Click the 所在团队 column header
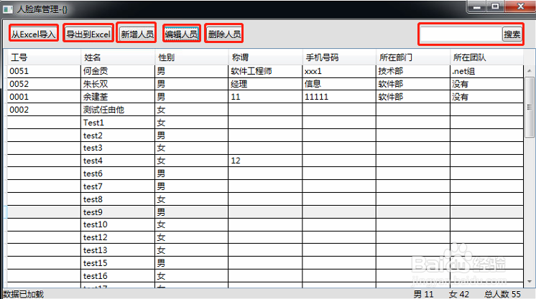The height and width of the screenshot is (299, 536). click(x=486, y=57)
